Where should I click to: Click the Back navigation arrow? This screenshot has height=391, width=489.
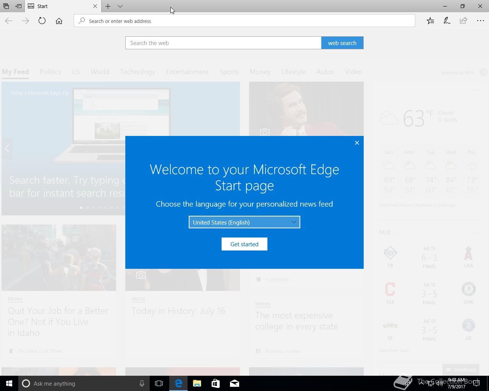click(9, 21)
